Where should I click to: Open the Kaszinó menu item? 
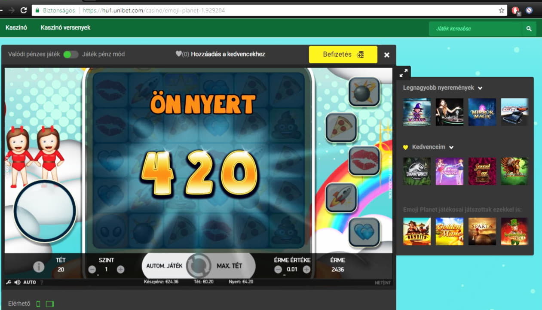16,27
